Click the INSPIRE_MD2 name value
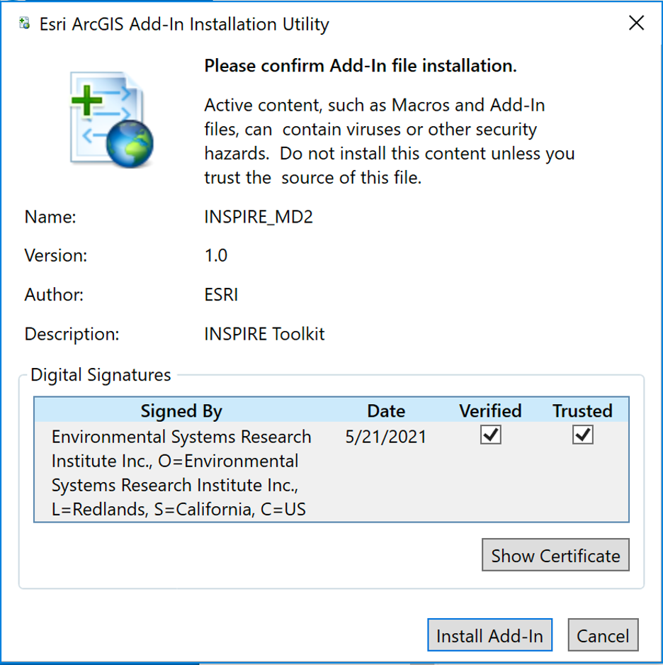663x665 pixels. [259, 217]
